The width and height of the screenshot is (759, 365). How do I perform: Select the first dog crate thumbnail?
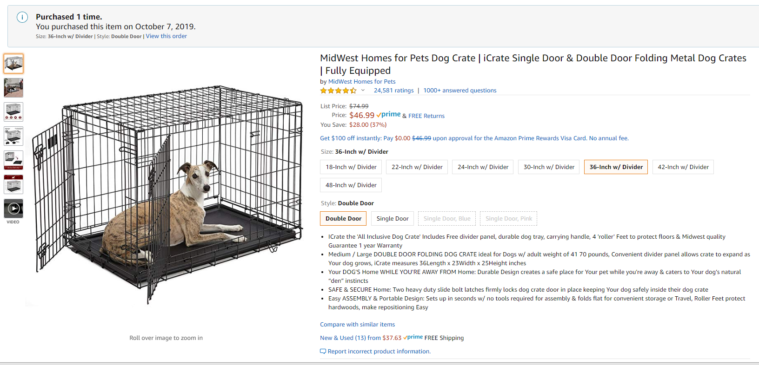pyautogui.click(x=13, y=64)
